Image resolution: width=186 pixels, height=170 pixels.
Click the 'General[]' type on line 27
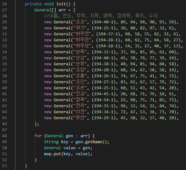click(45, 10)
